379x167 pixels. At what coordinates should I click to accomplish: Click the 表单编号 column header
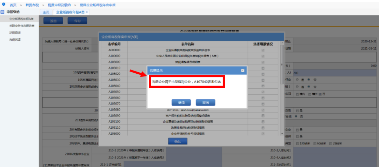tap(114, 44)
